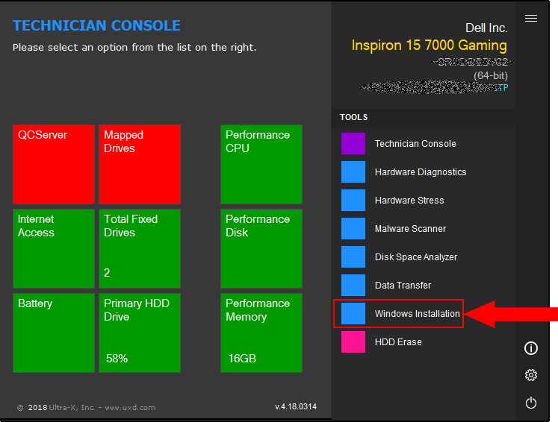Launch the Windows Installation tool

point(417,314)
